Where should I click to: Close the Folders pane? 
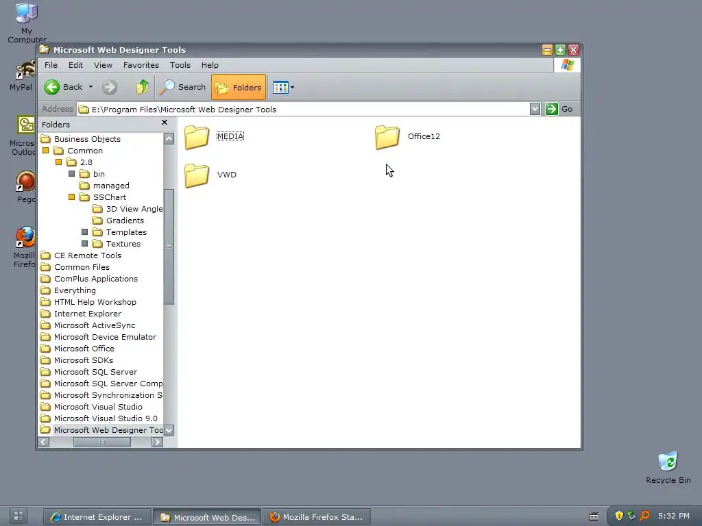165,122
